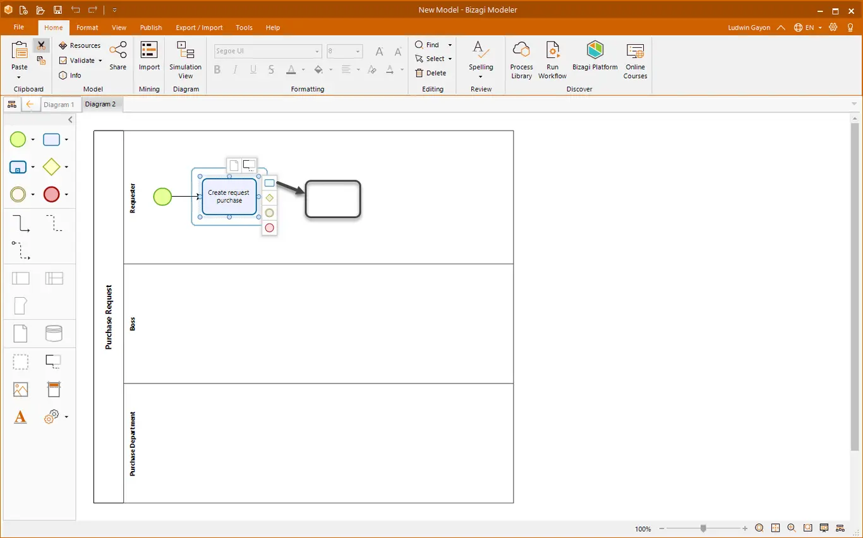Open Bizagi Platform
Image resolution: width=863 pixels, height=538 pixels.
pos(595,57)
